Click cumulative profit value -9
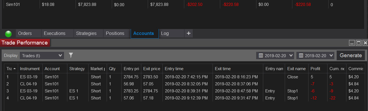This screenshot has width=368, height=111. (x=331, y=91)
